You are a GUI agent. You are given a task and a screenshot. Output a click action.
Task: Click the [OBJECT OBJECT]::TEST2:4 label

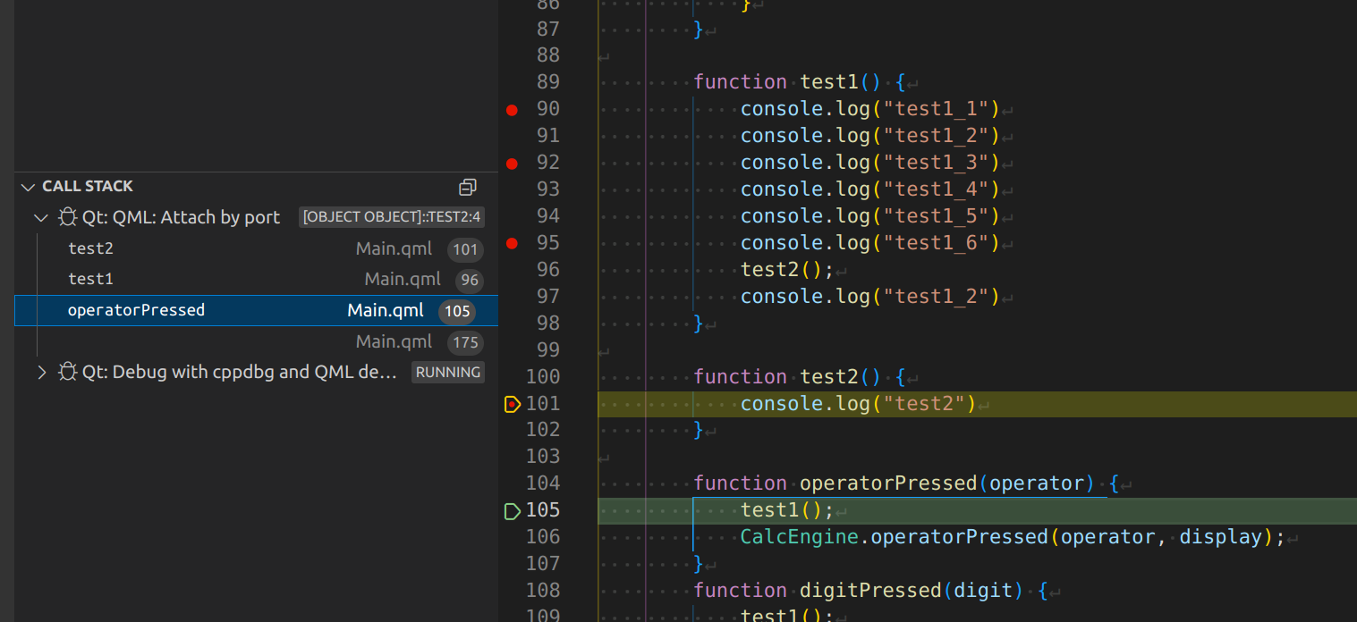click(x=391, y=216)
